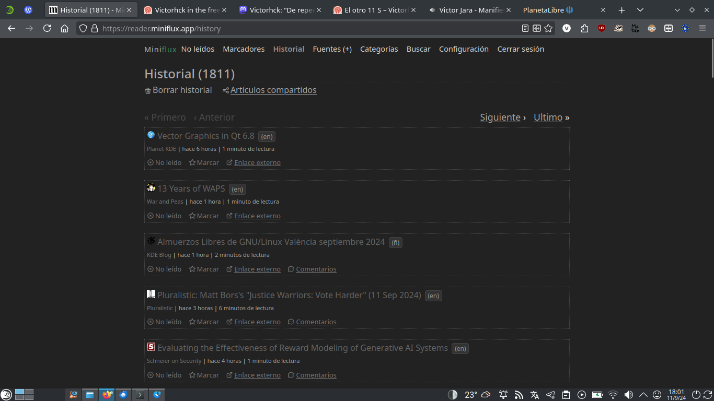Open the volume speaker tray icon
714x401 pixels.
click(629, 395)
